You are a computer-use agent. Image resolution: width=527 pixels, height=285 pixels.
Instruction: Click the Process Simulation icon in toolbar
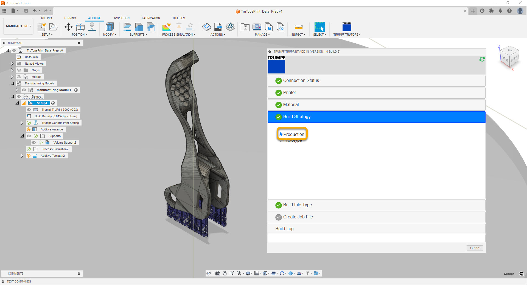(167, 27)
